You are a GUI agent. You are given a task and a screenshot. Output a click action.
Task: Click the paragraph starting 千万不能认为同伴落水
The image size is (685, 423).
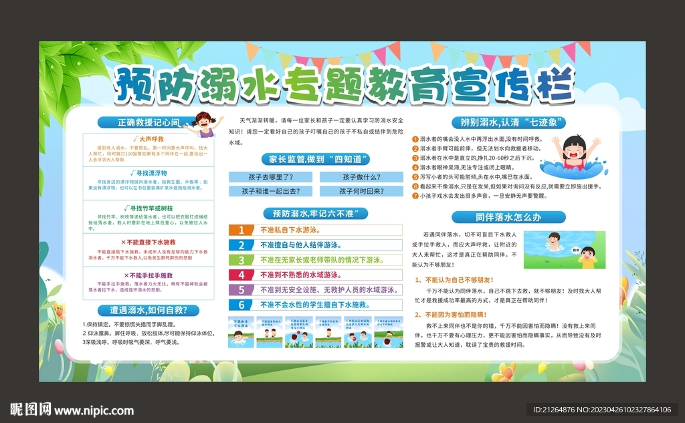click(x=508, y=295)
